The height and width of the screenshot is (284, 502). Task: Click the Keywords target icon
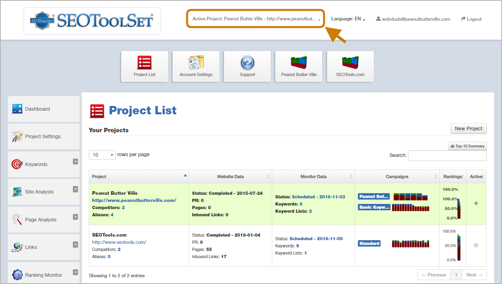(x=17, y=164)
